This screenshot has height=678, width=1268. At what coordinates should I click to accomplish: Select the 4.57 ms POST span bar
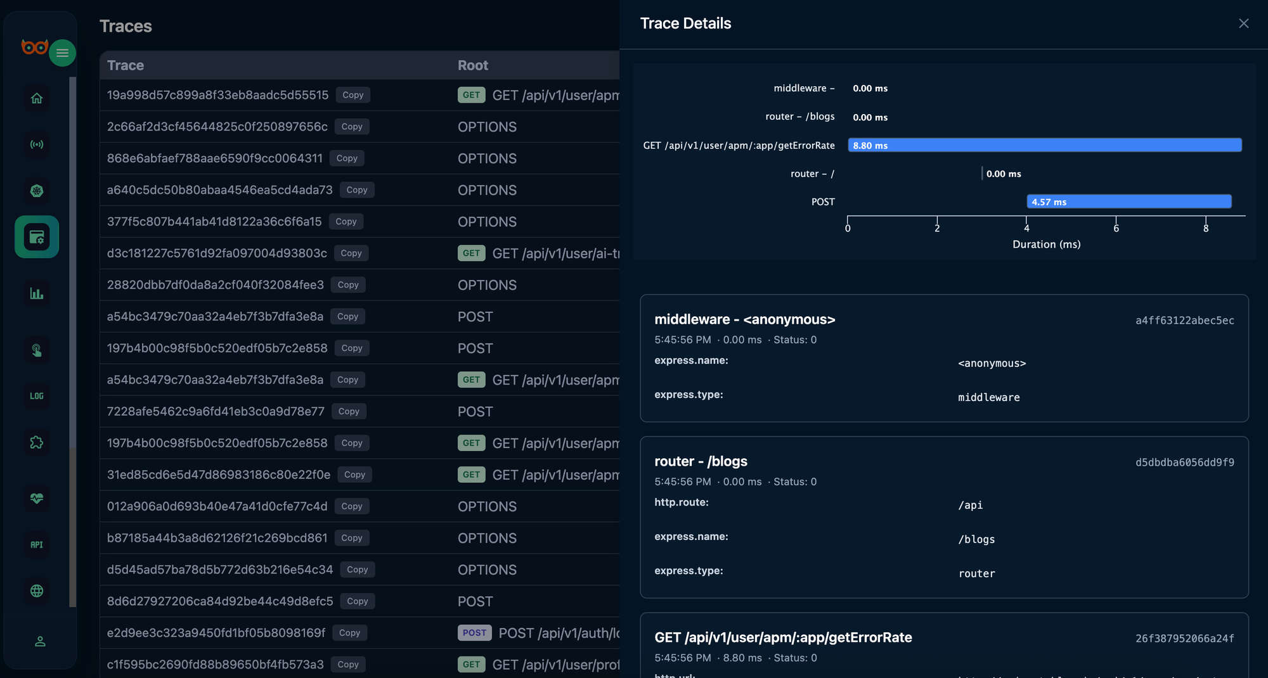(1129, 201)
